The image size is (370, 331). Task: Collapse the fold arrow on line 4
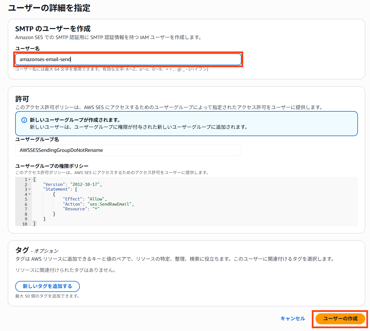[x=30, y=194]
